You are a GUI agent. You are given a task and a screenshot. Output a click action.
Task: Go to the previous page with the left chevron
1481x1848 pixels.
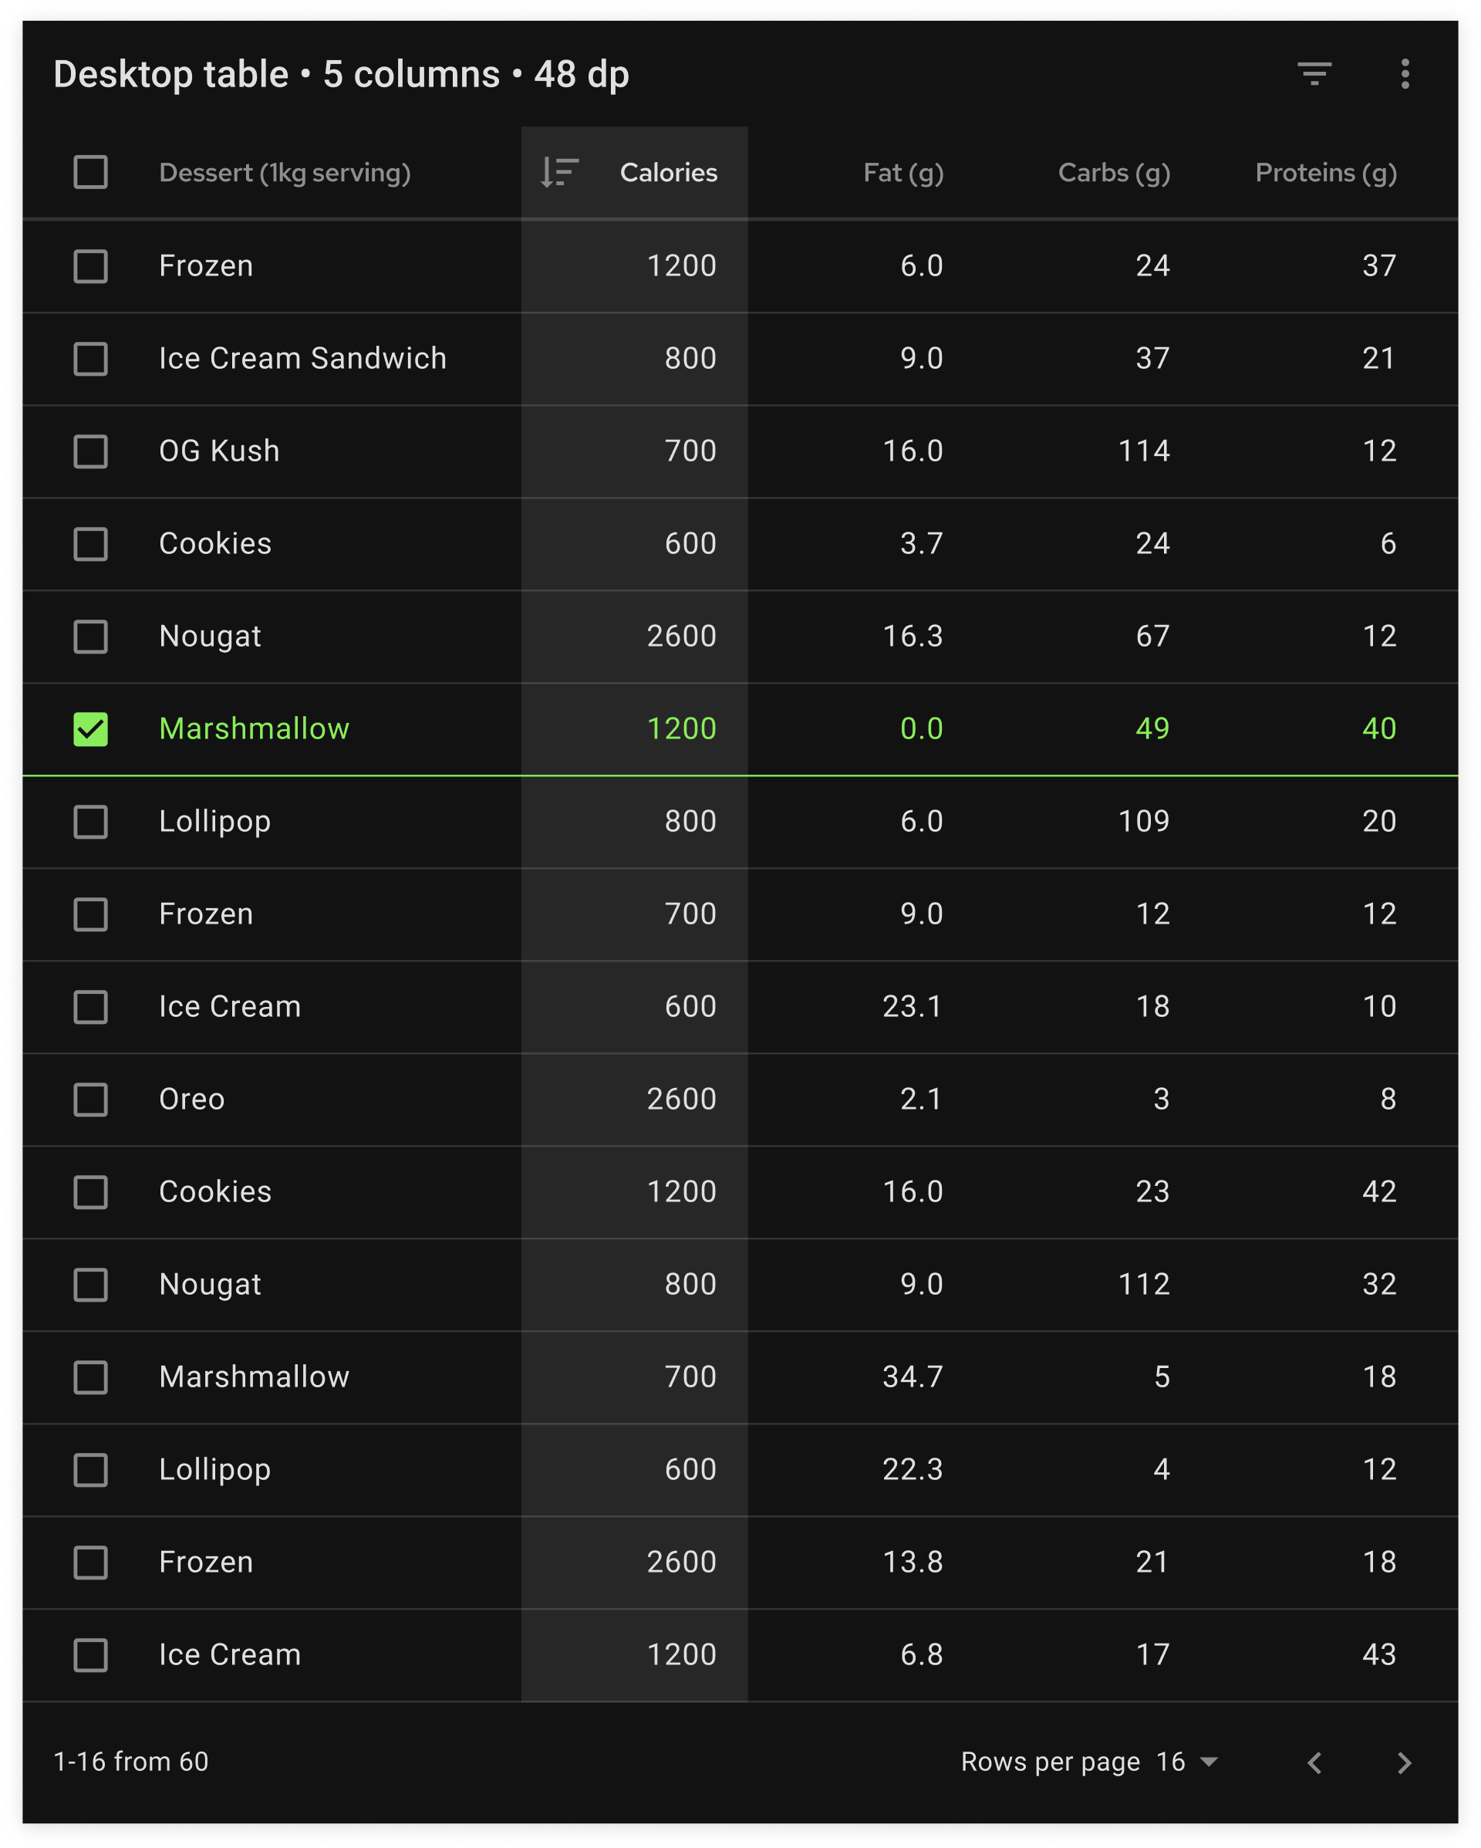coord(1317,1763)
